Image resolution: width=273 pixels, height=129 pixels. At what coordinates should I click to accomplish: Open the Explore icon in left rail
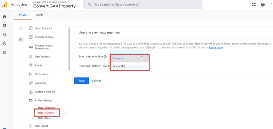(5, 35)
